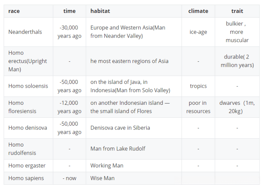The image size is (263, 187).
Task: Select the 'Homo erectus(Upright Man)' cell
Action: pos(27,61)
